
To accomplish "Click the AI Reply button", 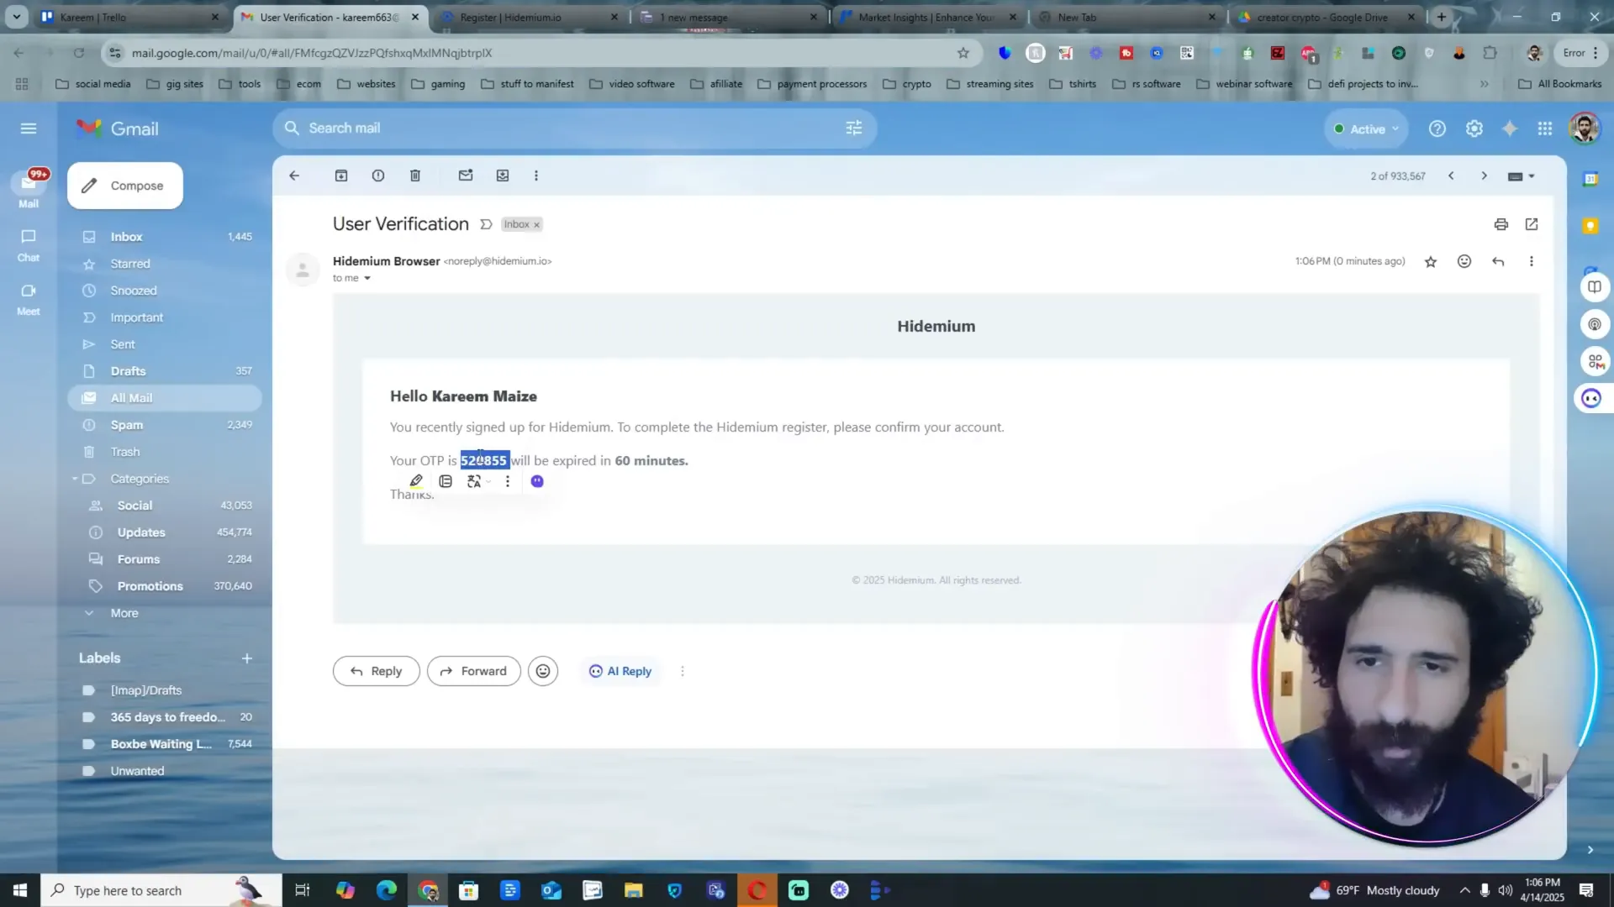I will pyautogui.click(x=620, y=671).
